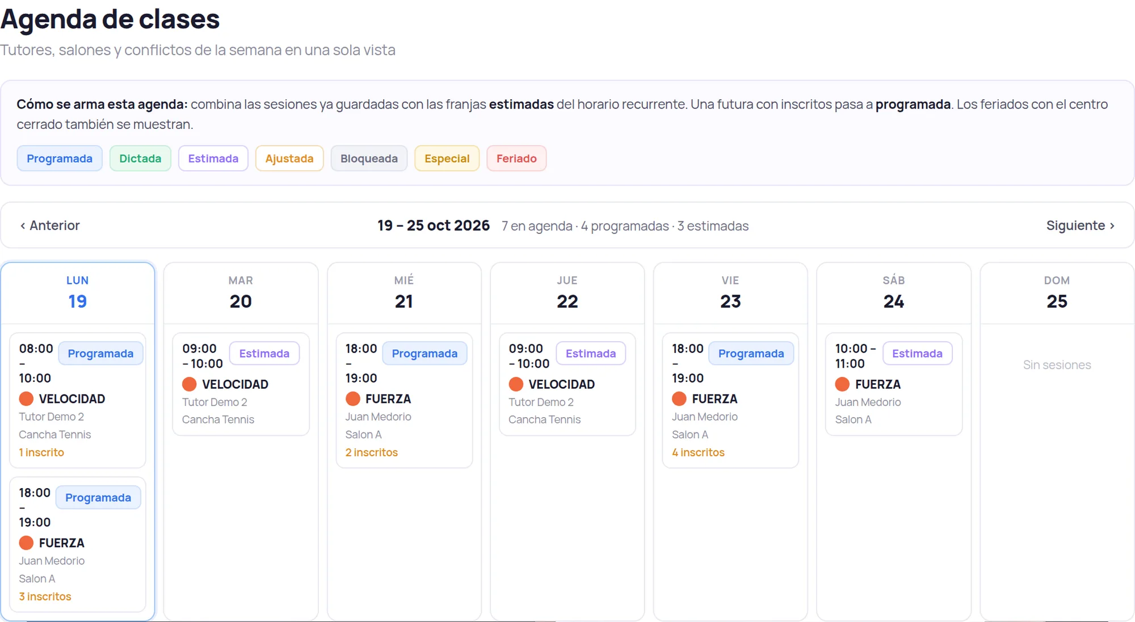This screenshot has width=1135, height=622.
Task: Click the '1 inscrito' text on Monday
Action: click(x=41, y=452)
